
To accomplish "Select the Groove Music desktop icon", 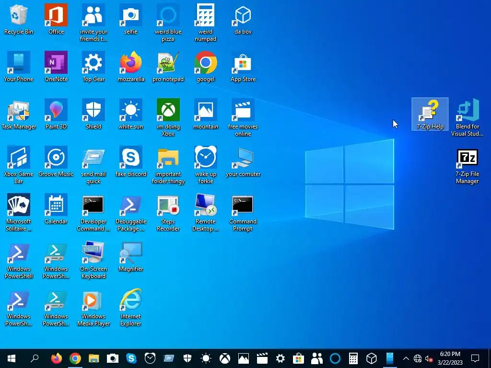I will pos(56,162).
